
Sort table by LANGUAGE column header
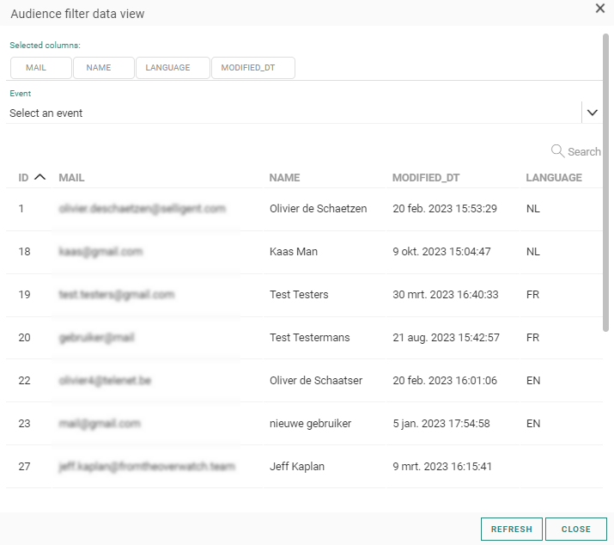click(x=554, y=178)
